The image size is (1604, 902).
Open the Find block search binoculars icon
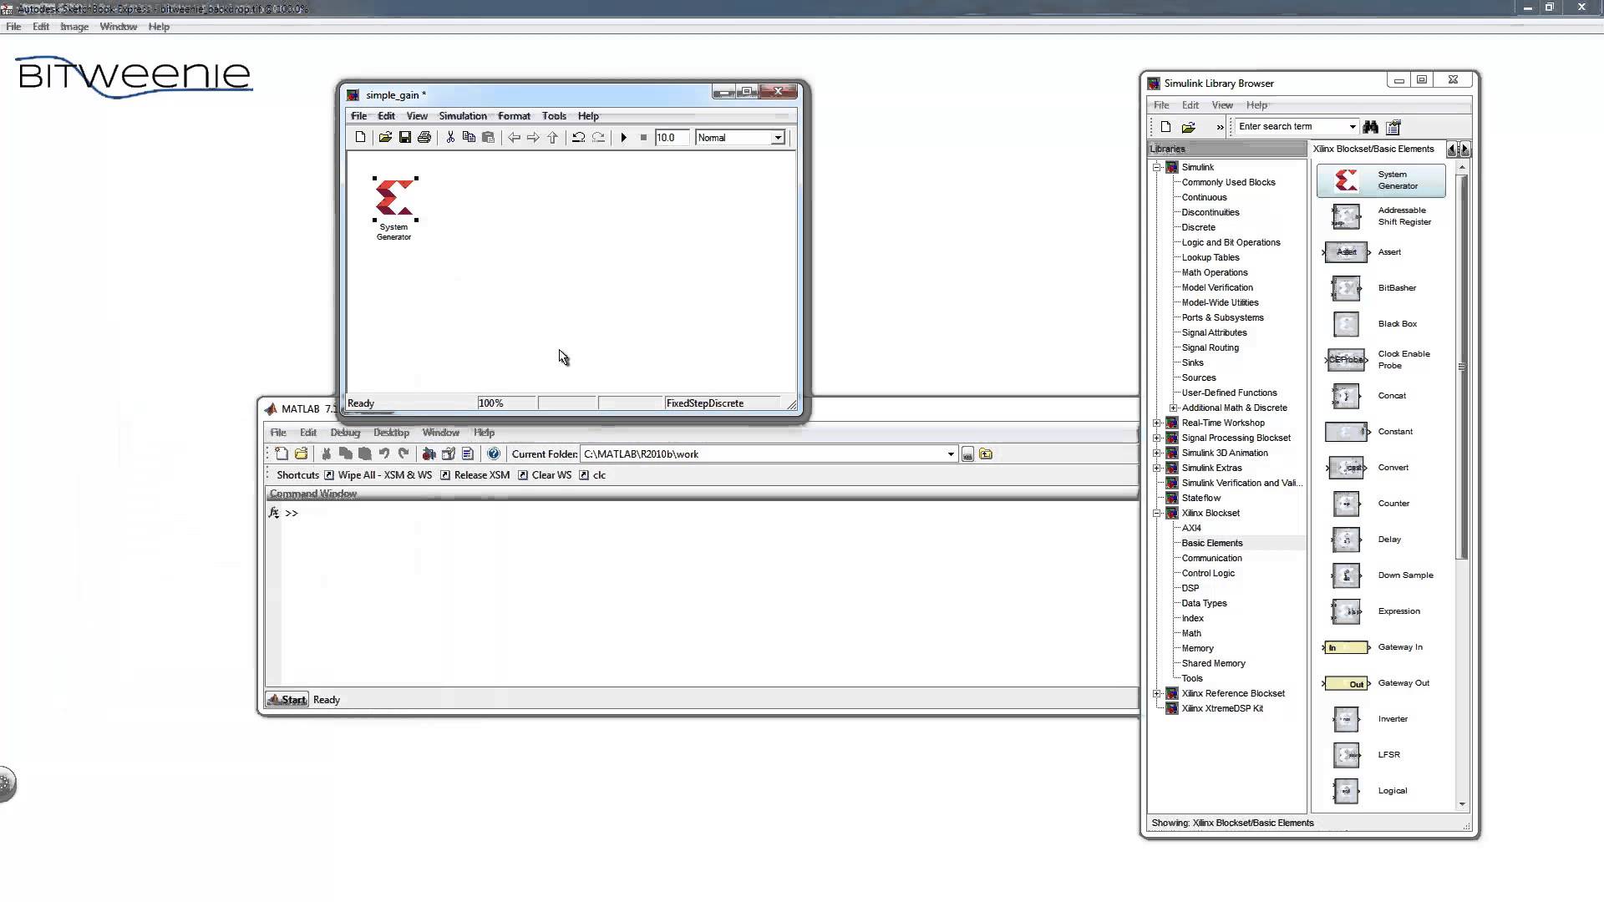point(1371,127)
